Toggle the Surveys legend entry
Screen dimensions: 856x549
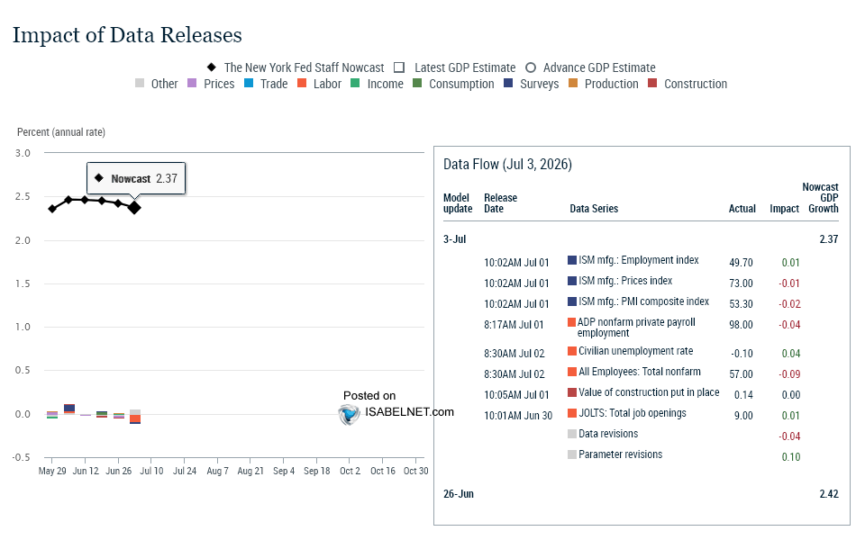point(532,84)
